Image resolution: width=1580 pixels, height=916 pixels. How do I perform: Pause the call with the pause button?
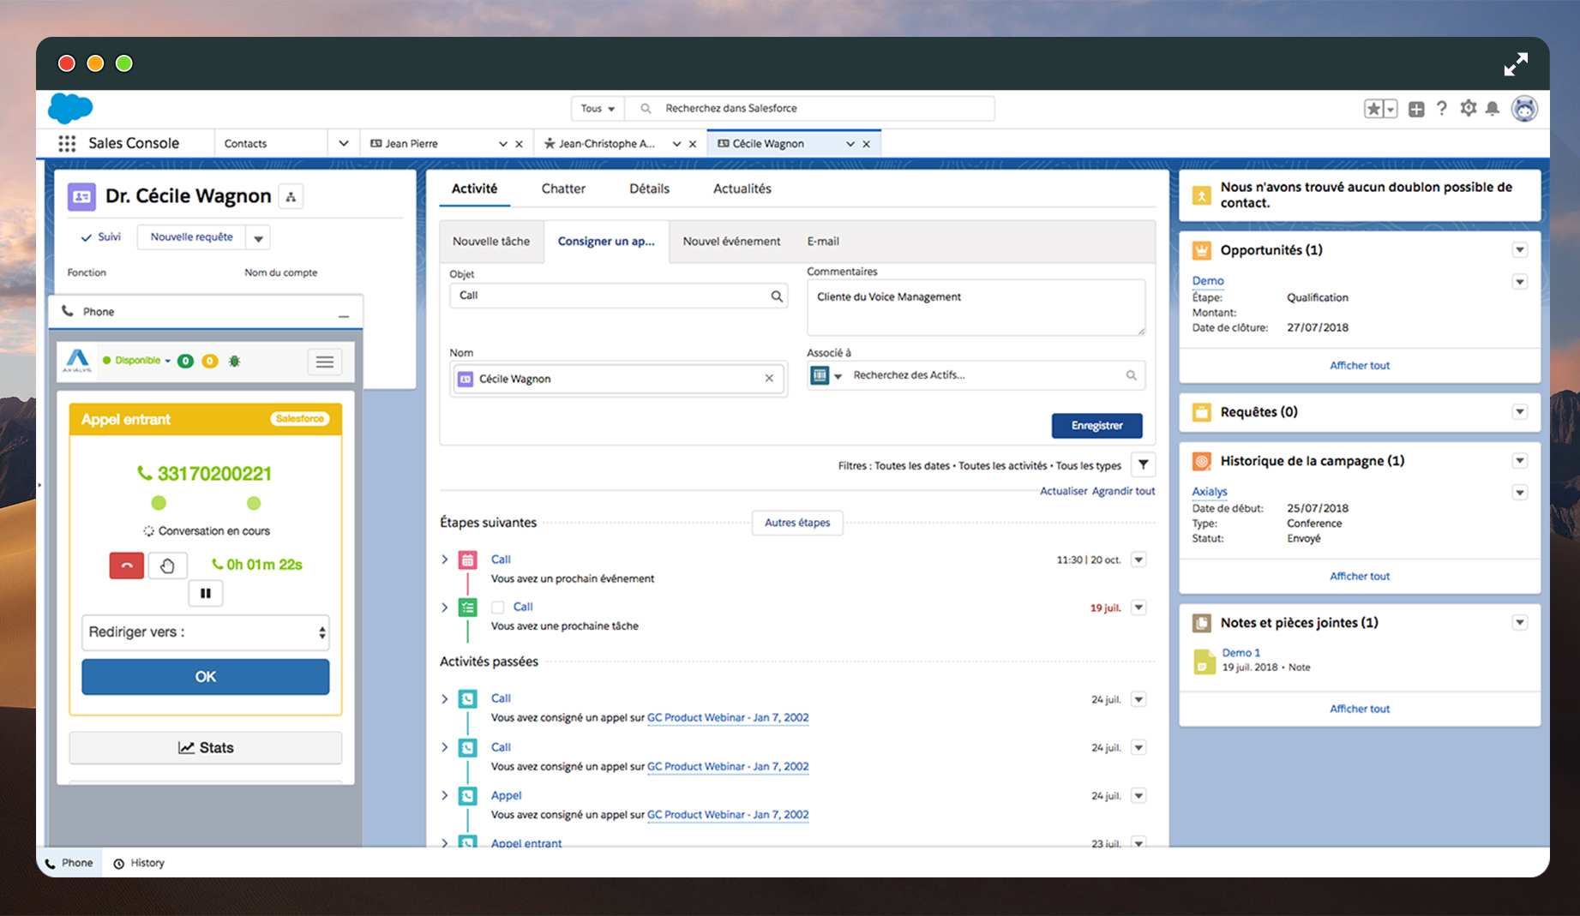point(206,593)
